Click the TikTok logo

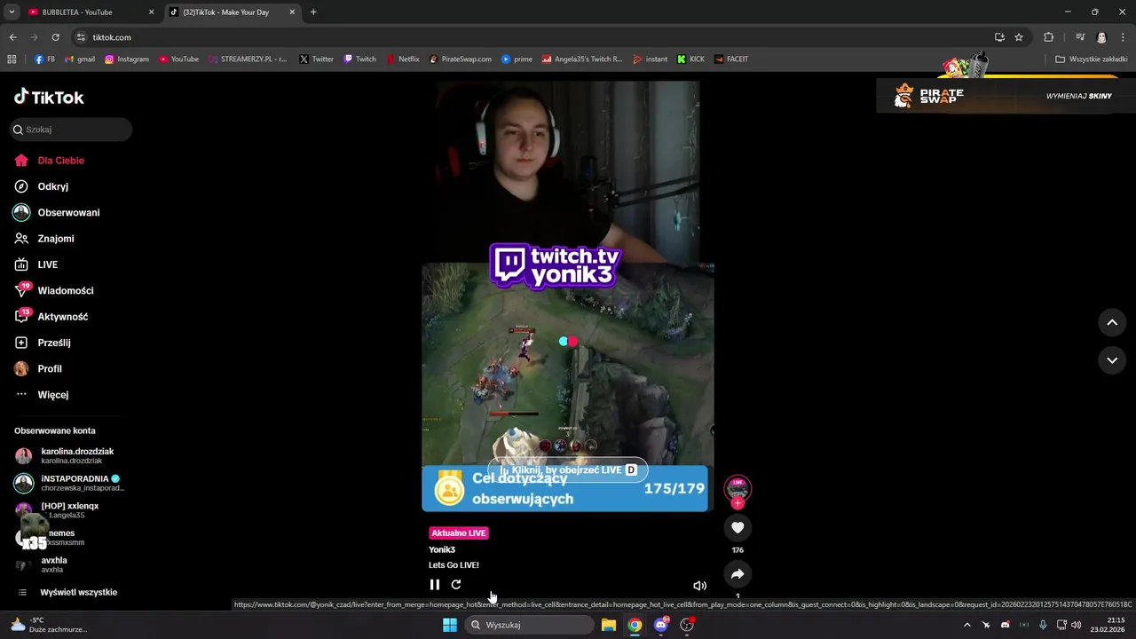click(49, 97)
